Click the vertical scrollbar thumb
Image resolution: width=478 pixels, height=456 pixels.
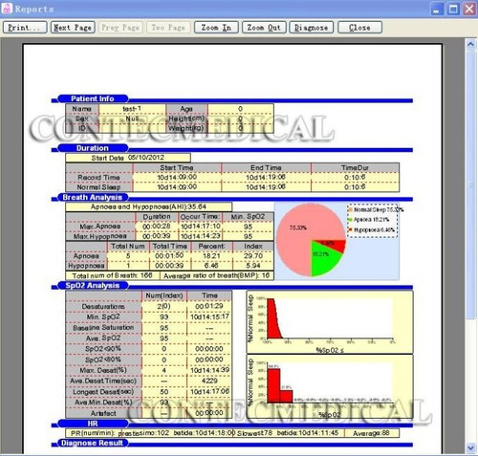470,185
